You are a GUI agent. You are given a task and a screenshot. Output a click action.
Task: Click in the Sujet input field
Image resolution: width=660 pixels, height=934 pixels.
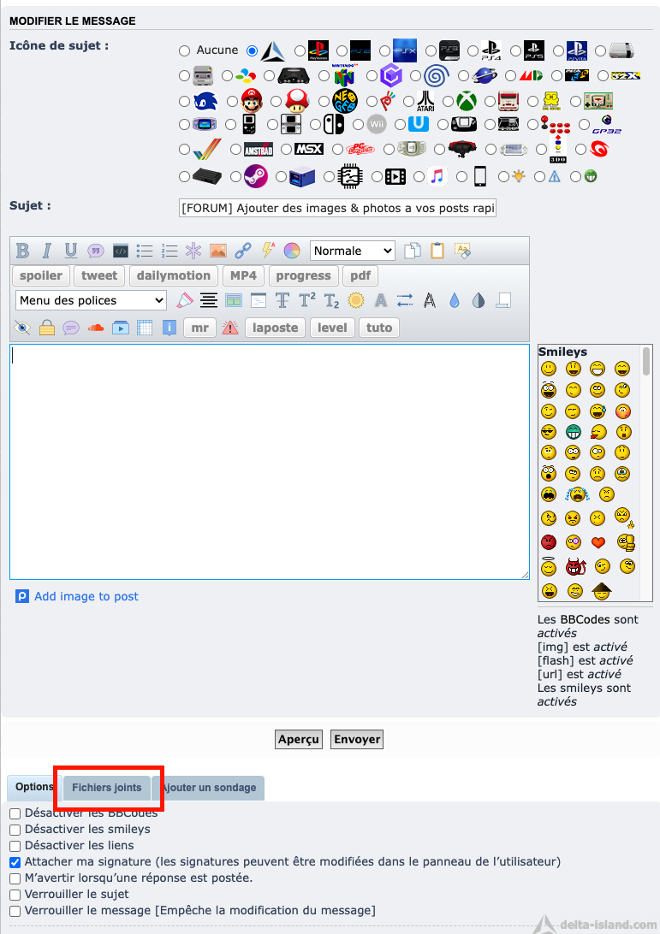point(337,208)
